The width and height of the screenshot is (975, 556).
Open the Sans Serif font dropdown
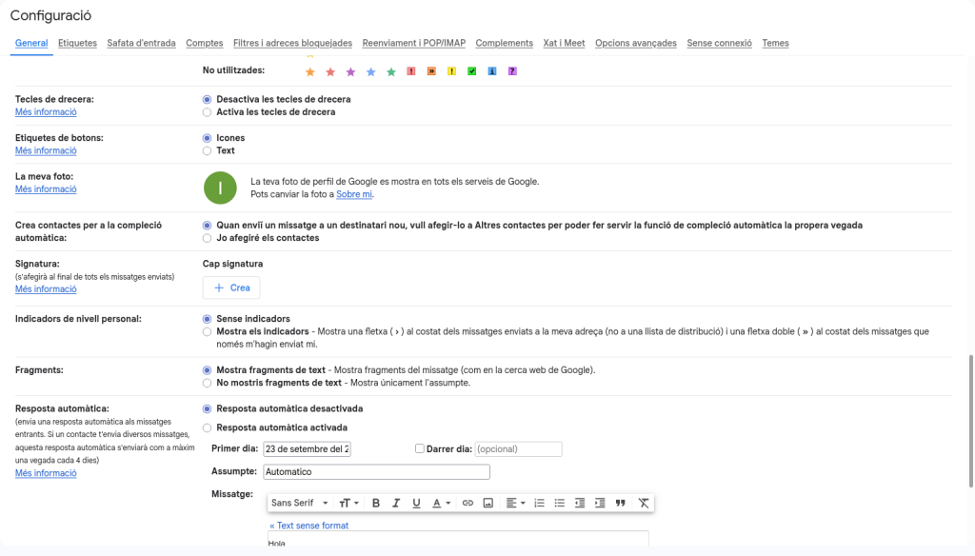click(299, 503)
